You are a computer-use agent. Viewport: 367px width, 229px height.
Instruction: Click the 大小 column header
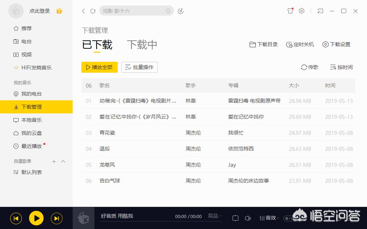pyautogui.click(x=294, y=85)
